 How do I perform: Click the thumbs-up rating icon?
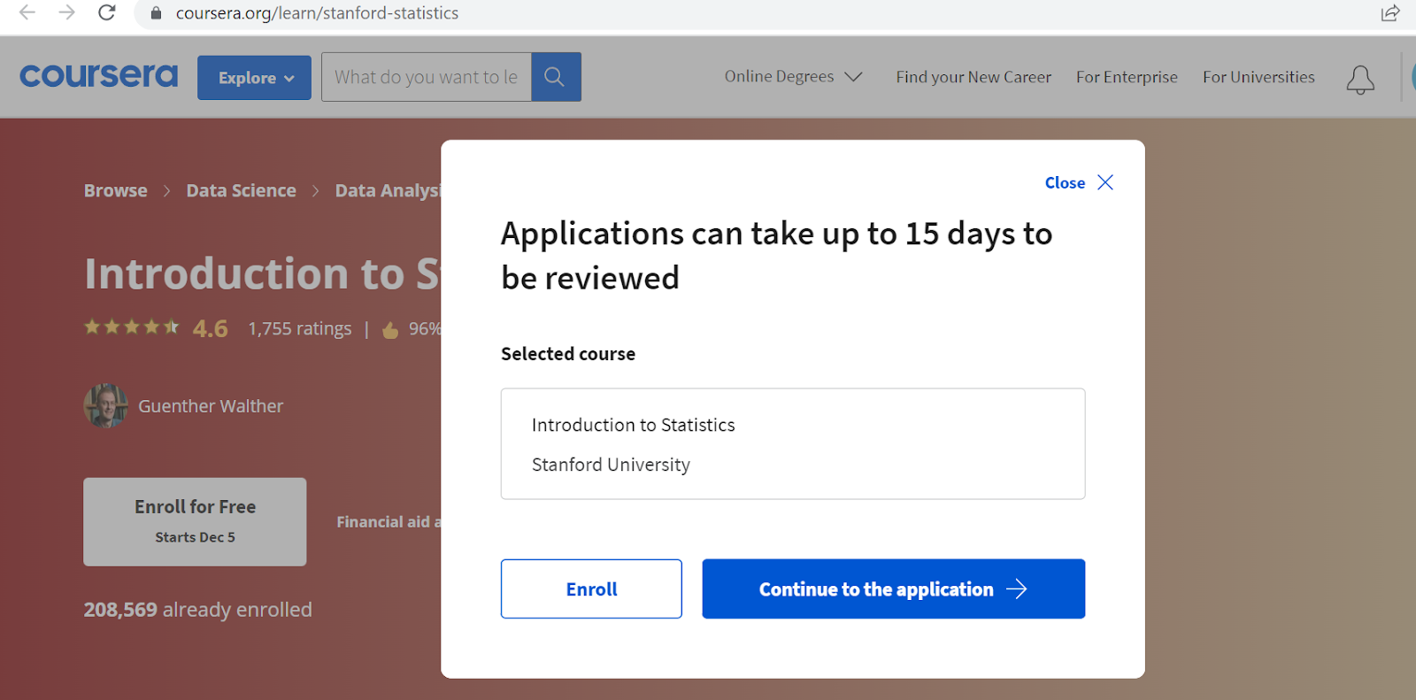(390, 330)
